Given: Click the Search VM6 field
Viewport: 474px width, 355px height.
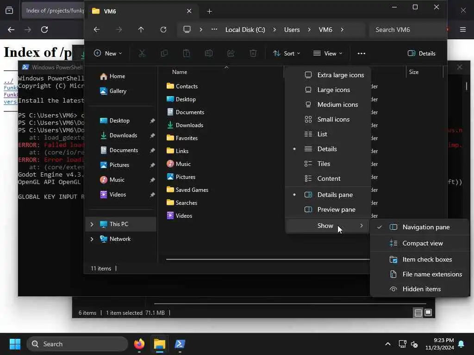Looking at the screenshot, I should 407,30.
